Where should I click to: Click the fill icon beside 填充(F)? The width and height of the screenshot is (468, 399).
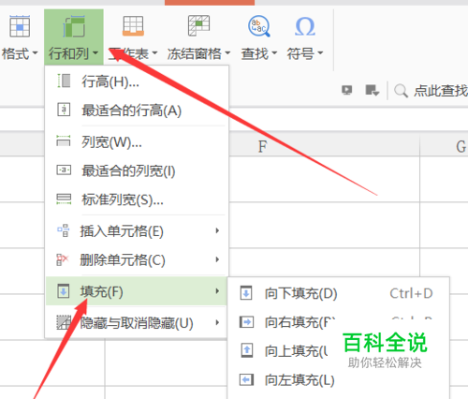click(64, 291)
